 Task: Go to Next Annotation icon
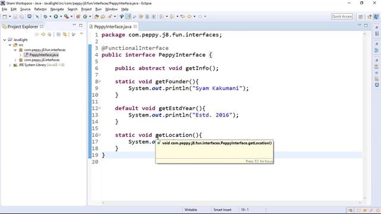pyautogui.click(x=161, y=17)
